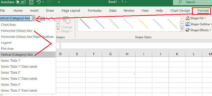Select Chart Area from the list
212x96 pixels.
coord(28,25)
